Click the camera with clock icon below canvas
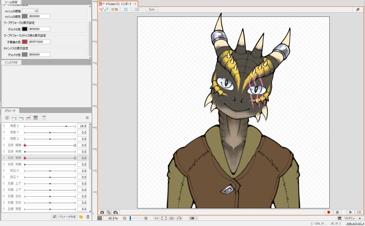365x226 pixels. point(109,212)
